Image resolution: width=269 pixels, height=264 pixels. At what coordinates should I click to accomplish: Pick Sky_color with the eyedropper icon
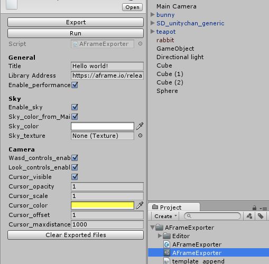point(140,126)
